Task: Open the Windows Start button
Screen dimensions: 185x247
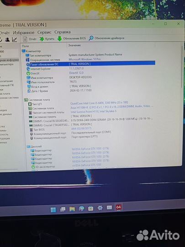Action: [x=53, y=209]
